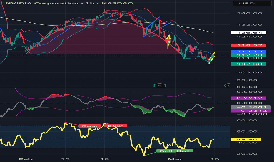Image resolution: width=274 pixels, height=162 pixels.
Task: Click the NVIDIA Corporation 1h NASDAQ title
Action: coord(69,3)
